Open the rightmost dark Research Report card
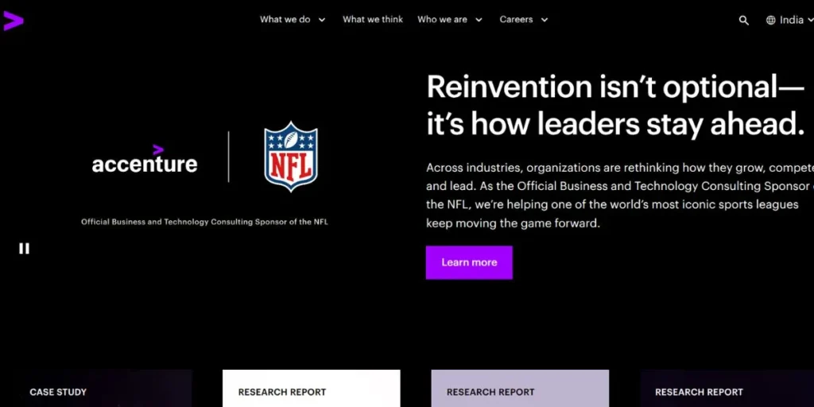Image resolution: width=814 pixels, height=407 pixels. pos(727,389)
